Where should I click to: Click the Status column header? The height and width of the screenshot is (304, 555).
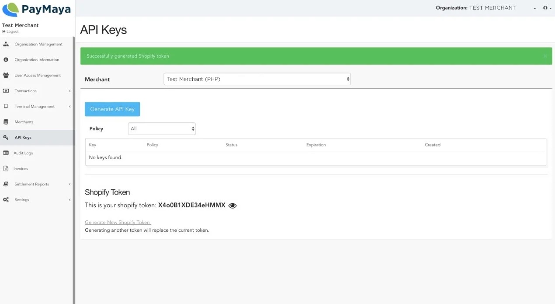click(232, 145)
